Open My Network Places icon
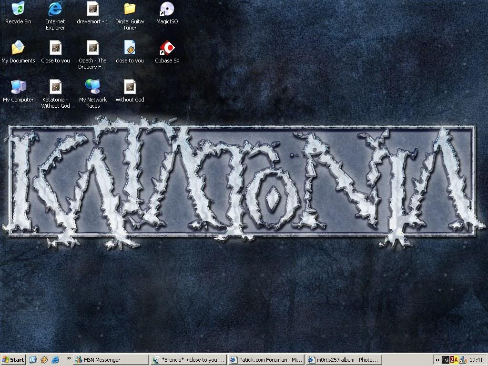The image size is (488, 366). pos(92,87)
